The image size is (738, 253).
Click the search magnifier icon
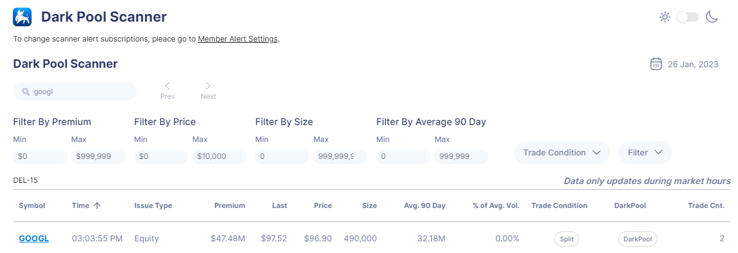pos(26,92)
